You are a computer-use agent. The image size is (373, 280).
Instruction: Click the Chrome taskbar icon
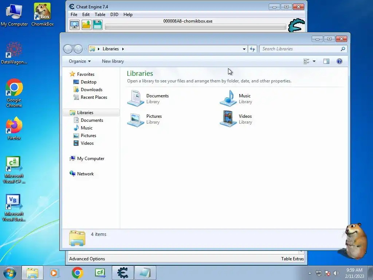click(77, 273)
